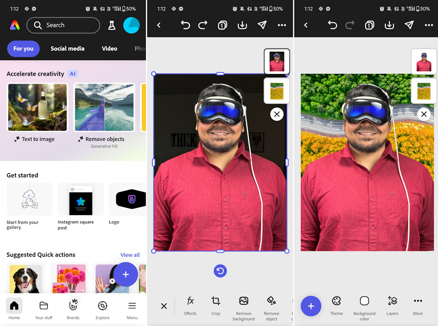Open the editor overflow menu

[x=282, y=25]
